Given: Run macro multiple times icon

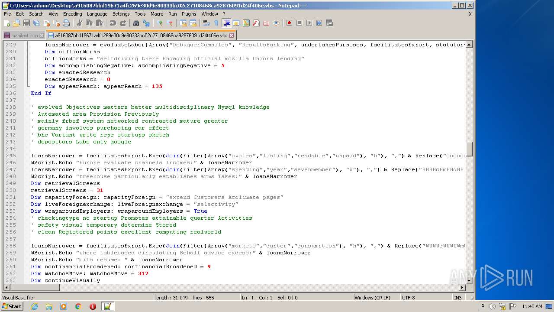Looking at the screenshot, I should pyautogui.click(x=319, y=23).
